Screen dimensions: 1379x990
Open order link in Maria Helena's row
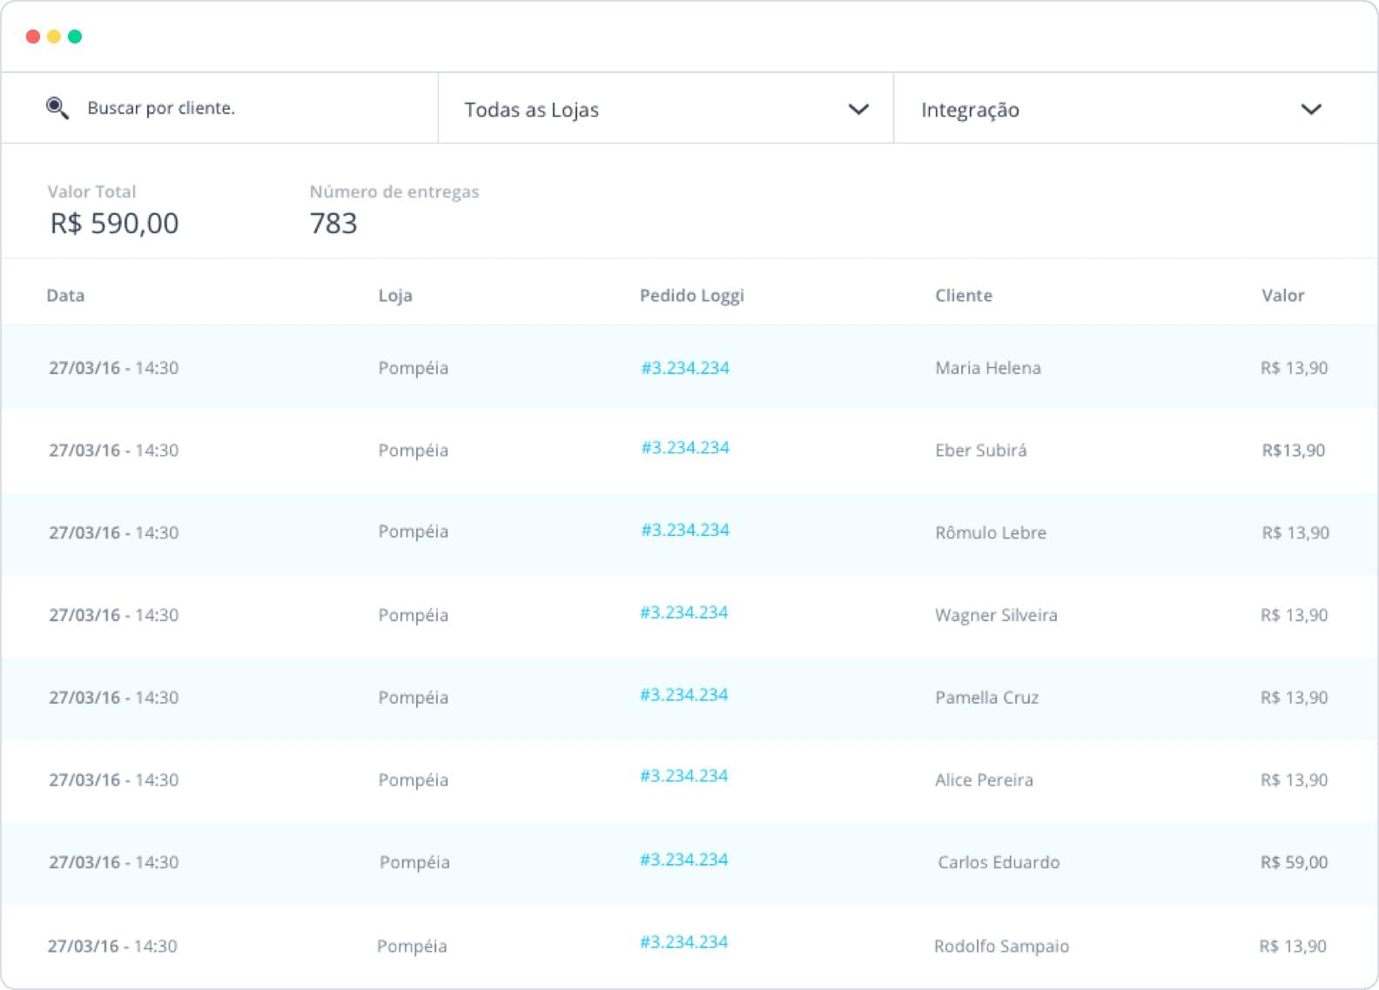coord(685,368)
